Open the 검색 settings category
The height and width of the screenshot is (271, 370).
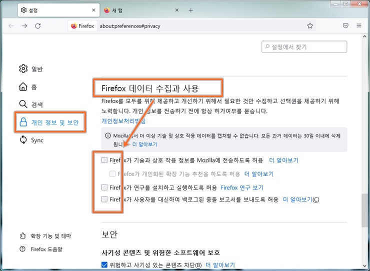tap(30, 104)
